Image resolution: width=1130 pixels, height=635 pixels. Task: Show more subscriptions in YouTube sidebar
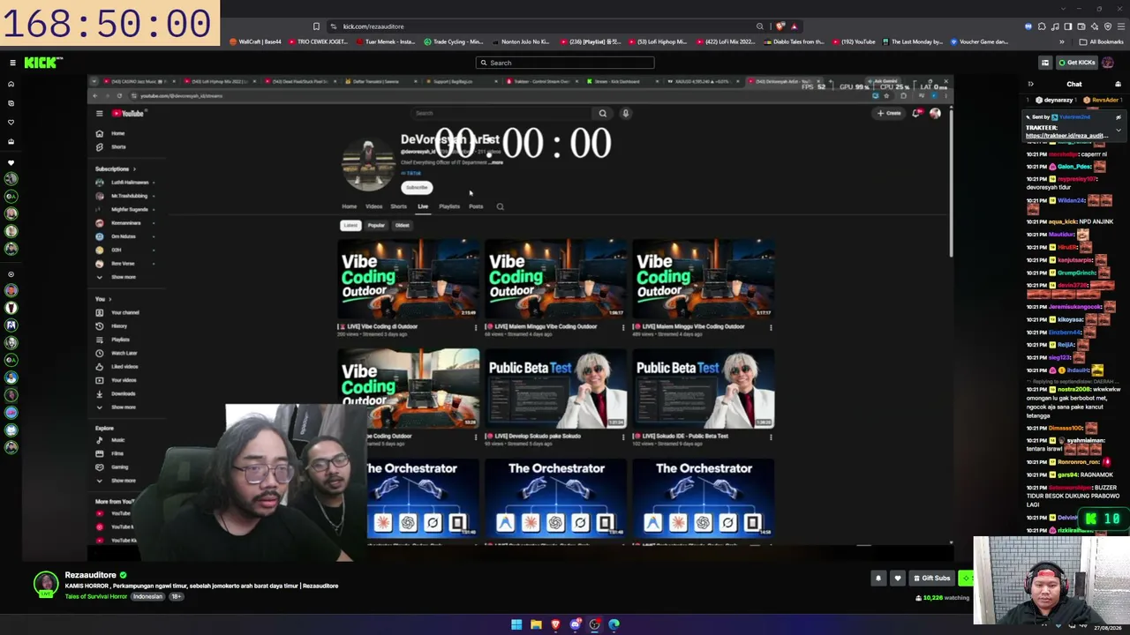tap(117, 277)
